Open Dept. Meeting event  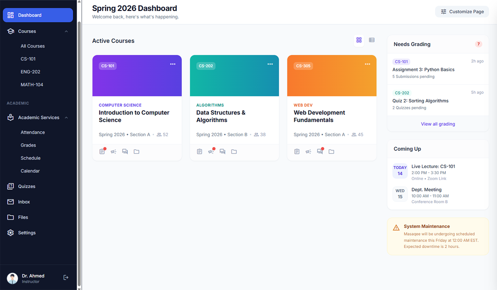pos(438,195)
